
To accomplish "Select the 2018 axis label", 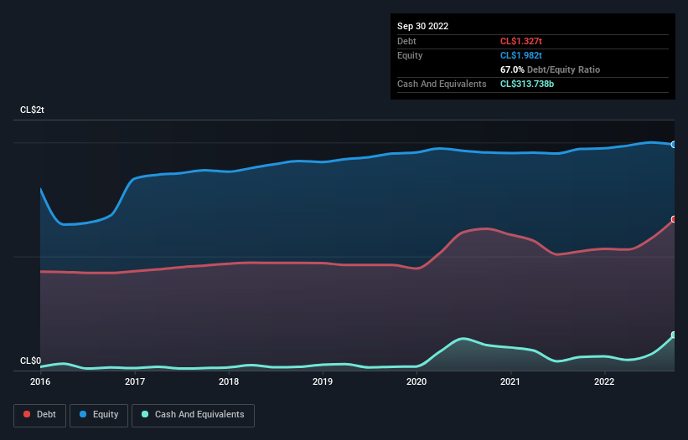I will point(229,381).
